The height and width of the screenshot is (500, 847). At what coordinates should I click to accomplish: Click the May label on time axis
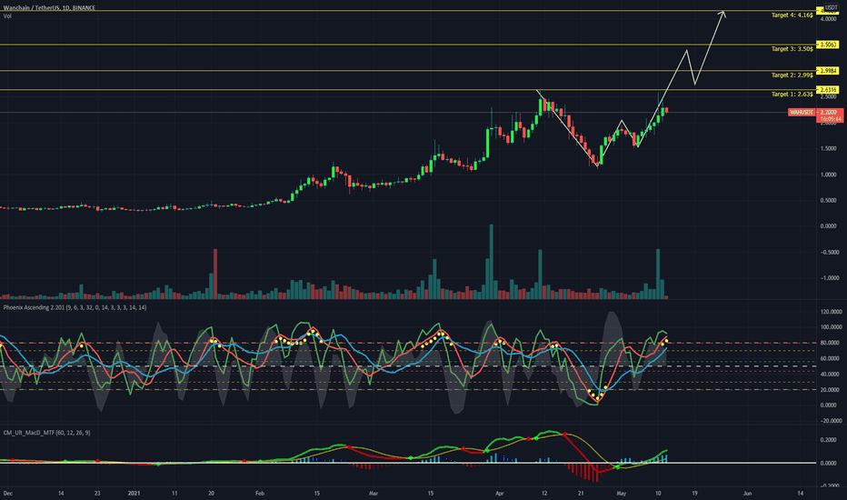pyautogui.click(x=622, y=494)
